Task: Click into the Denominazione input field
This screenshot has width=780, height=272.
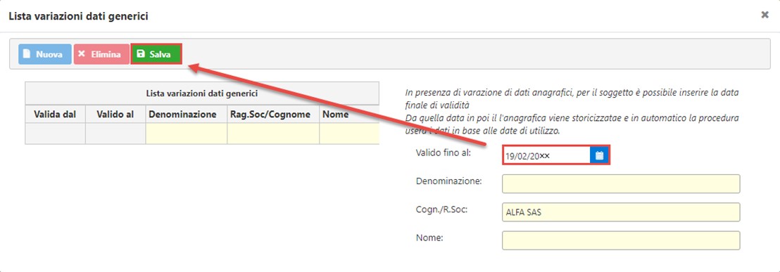Action: [621, 183]
